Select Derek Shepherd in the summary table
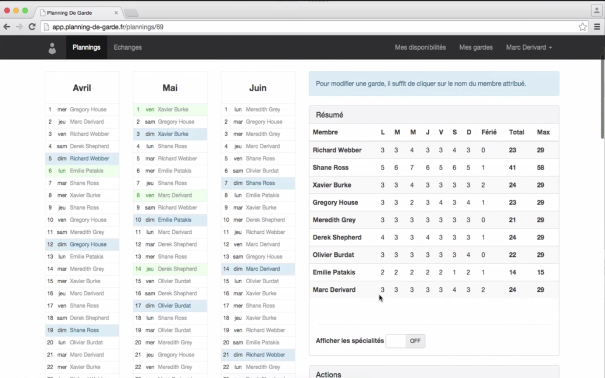Viewport: 605px width, 378px height. (x=337, y=237)
